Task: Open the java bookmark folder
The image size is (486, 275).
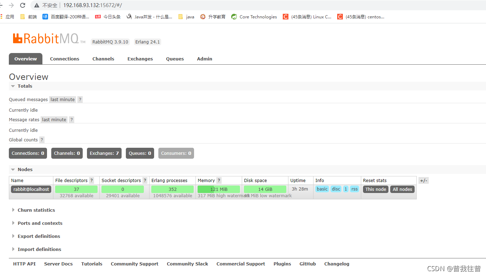Action: click(186, 17)
